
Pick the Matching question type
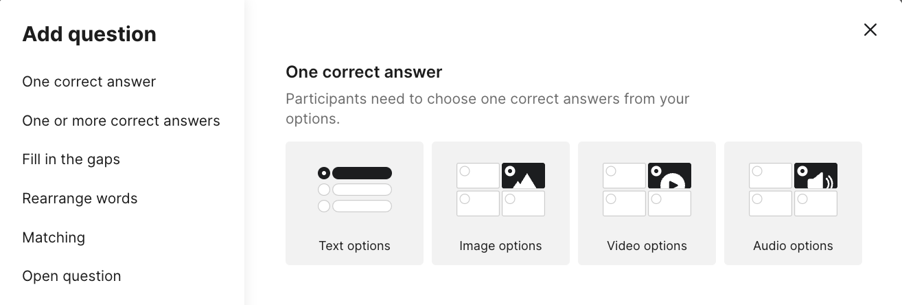click(54, 238)
